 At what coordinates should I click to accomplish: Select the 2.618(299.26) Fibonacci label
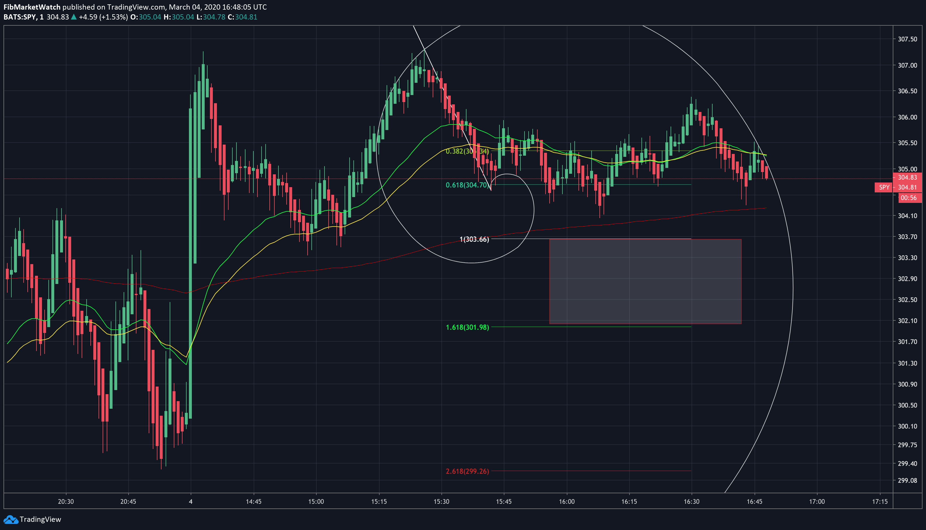coord(467,471)
